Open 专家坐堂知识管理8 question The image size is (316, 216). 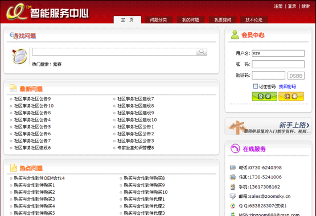(x=136, y=148)
